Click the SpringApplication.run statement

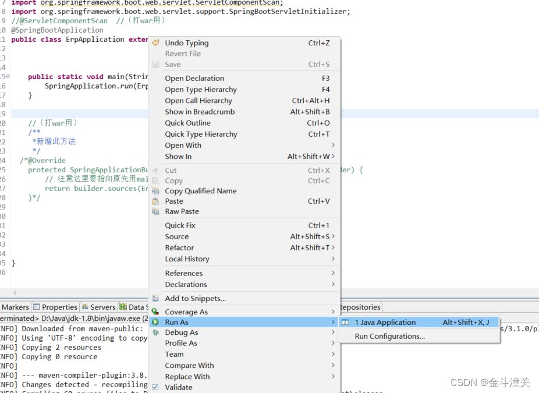[97, 86]
